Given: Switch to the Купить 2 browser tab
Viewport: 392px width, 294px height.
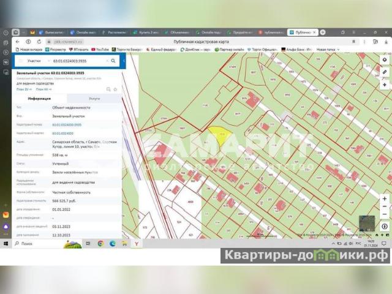Looking at the screenshot, I should (146, 32).
